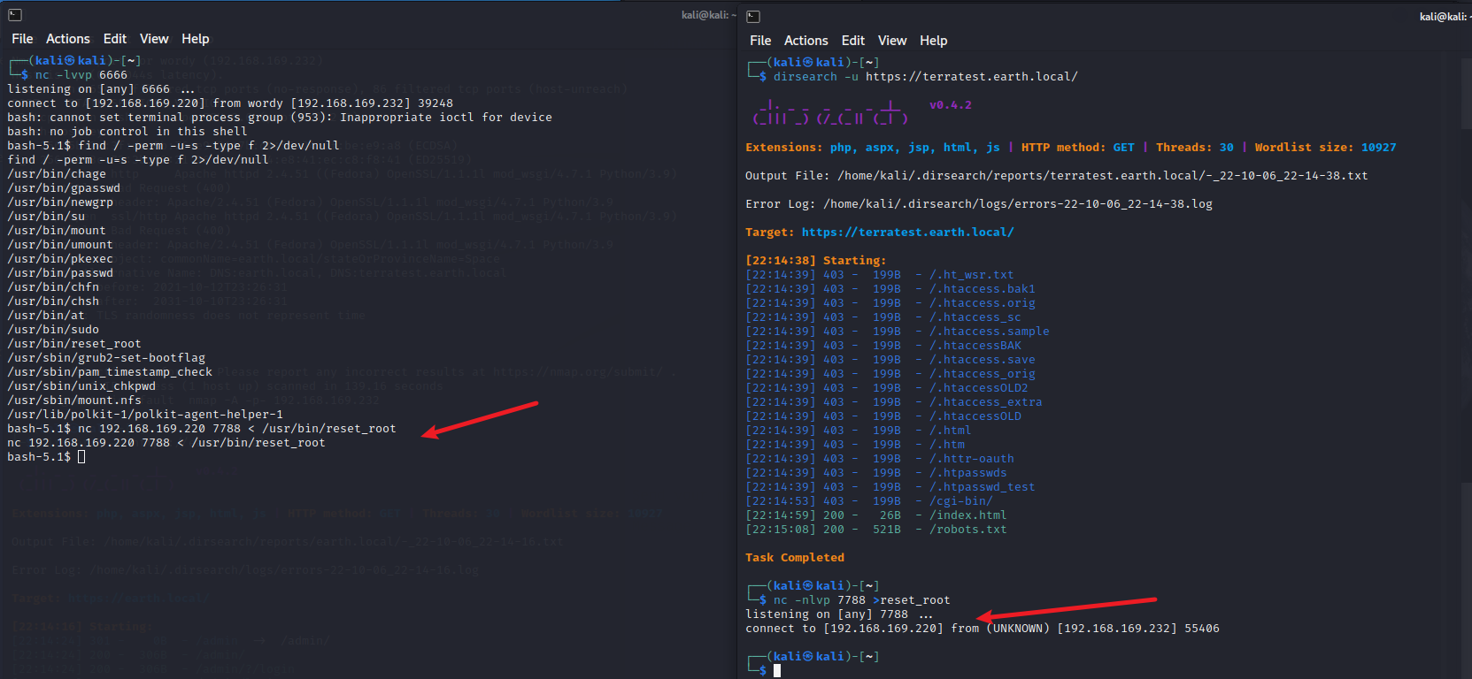Click the final bash-5.1$ prompt cursor
1472x679 pixels.
[81, 457]
